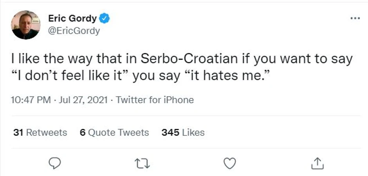Viewport: 368px width, 176px height.
Task: Open Eric Gordy's profile picture
Action: tap(26, 24)
